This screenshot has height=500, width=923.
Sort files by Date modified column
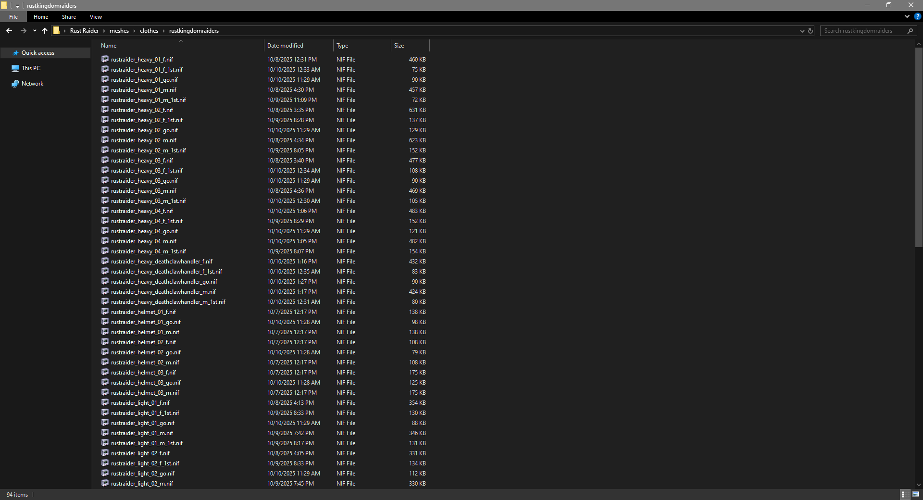[x=299, y=46]
